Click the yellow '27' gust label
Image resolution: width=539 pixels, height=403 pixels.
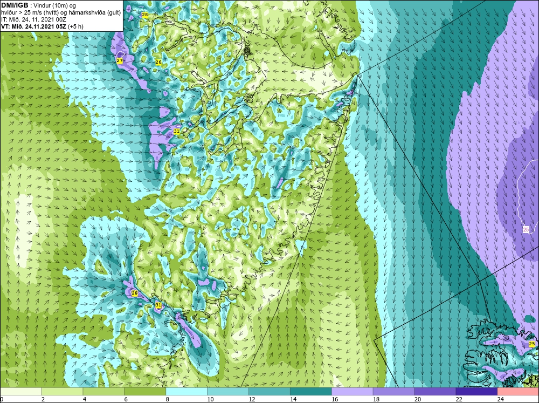point(120,61)
